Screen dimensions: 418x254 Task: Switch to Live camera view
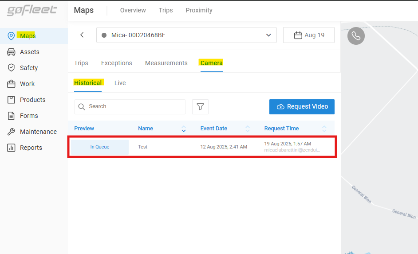point(120,83)
